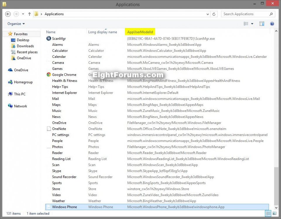
Task: Click scrollbar down arrow
Action: (x=276, y=208)
